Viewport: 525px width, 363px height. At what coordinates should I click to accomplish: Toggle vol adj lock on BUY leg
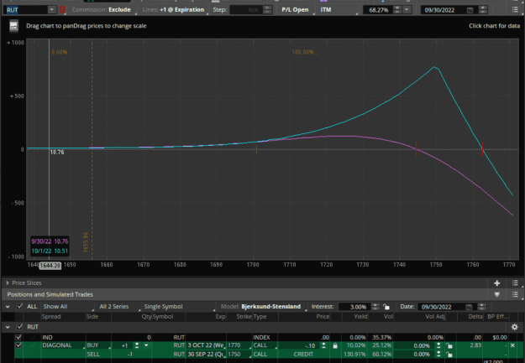449,345
